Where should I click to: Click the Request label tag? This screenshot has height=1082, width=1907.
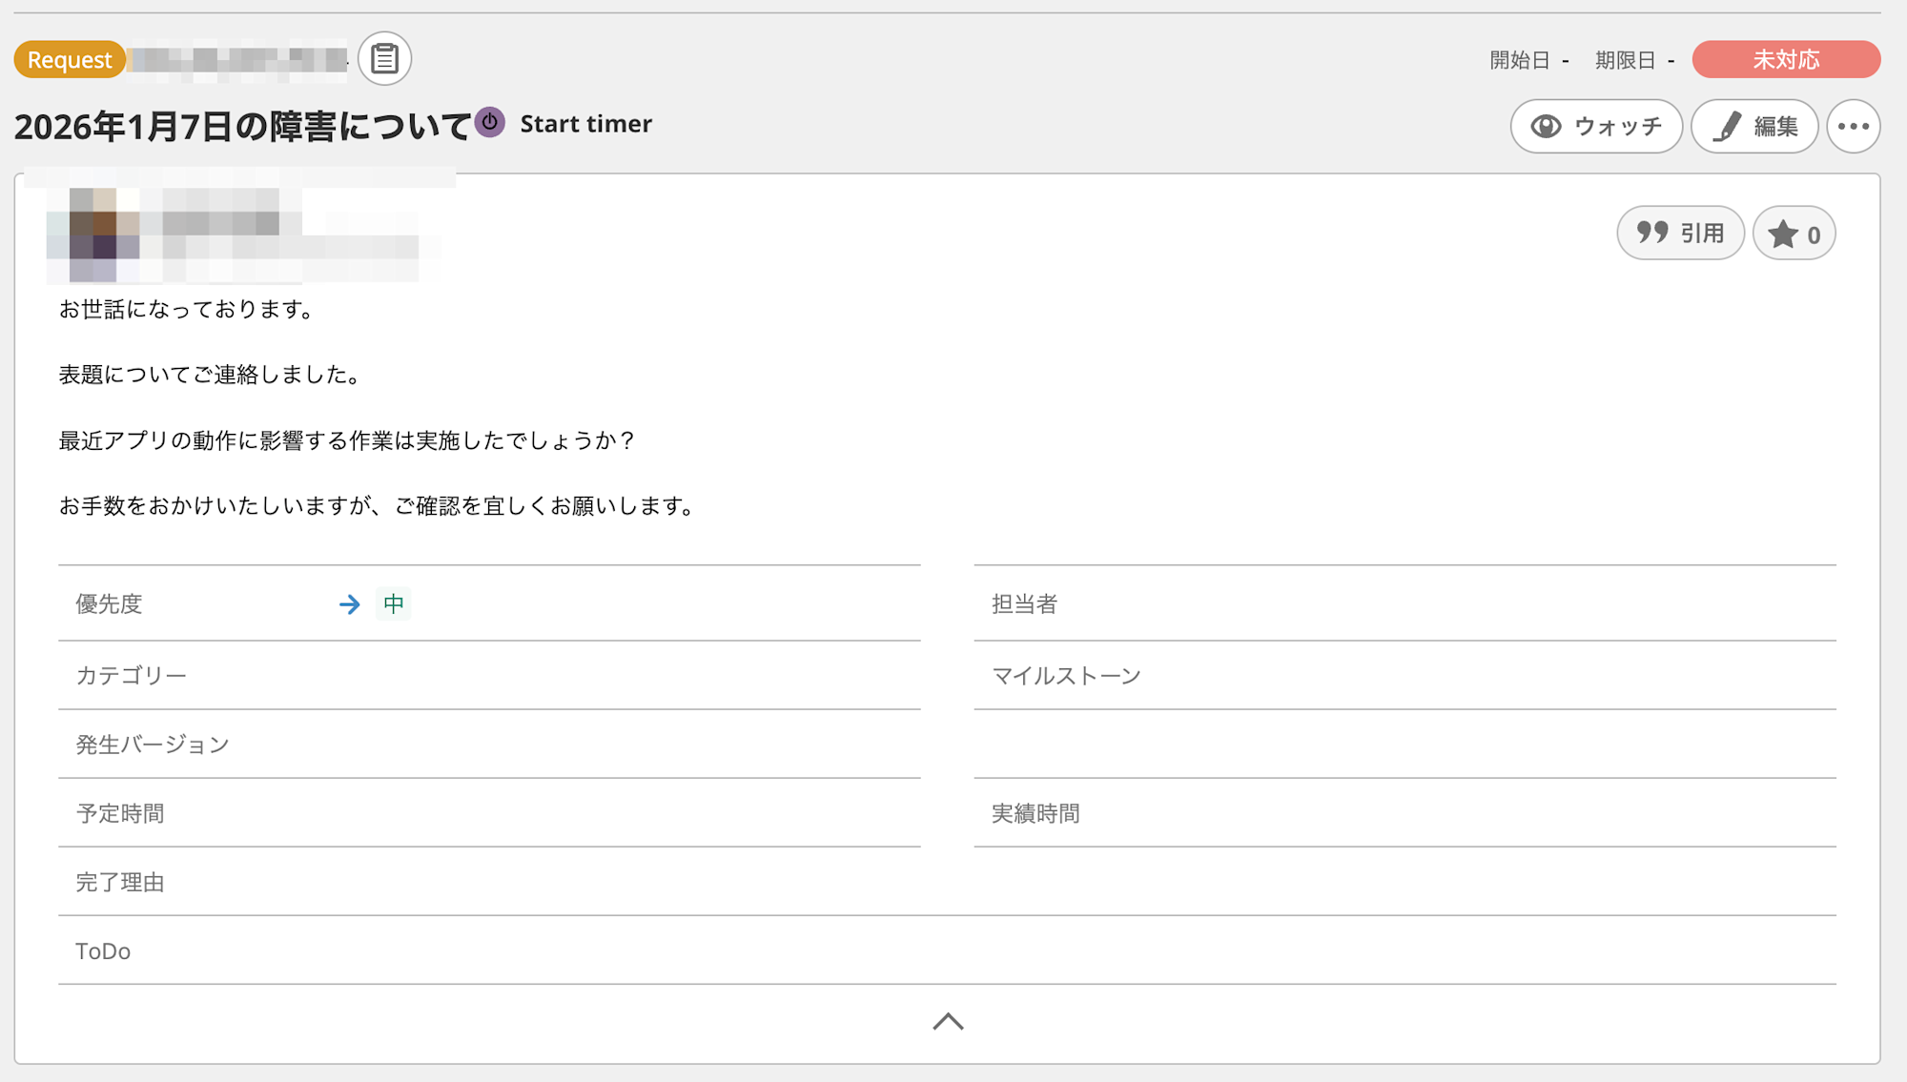pyautogui.click(x=68, y=59)
